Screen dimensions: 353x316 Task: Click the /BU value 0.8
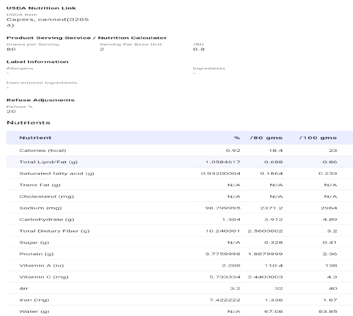click(x=199, y=50)
